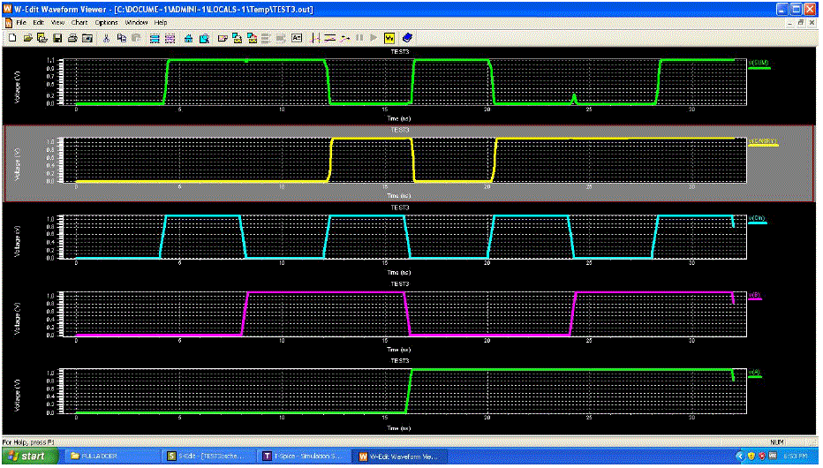
Task: Click the New file toolbar icon
Action: tap(11, 38)
